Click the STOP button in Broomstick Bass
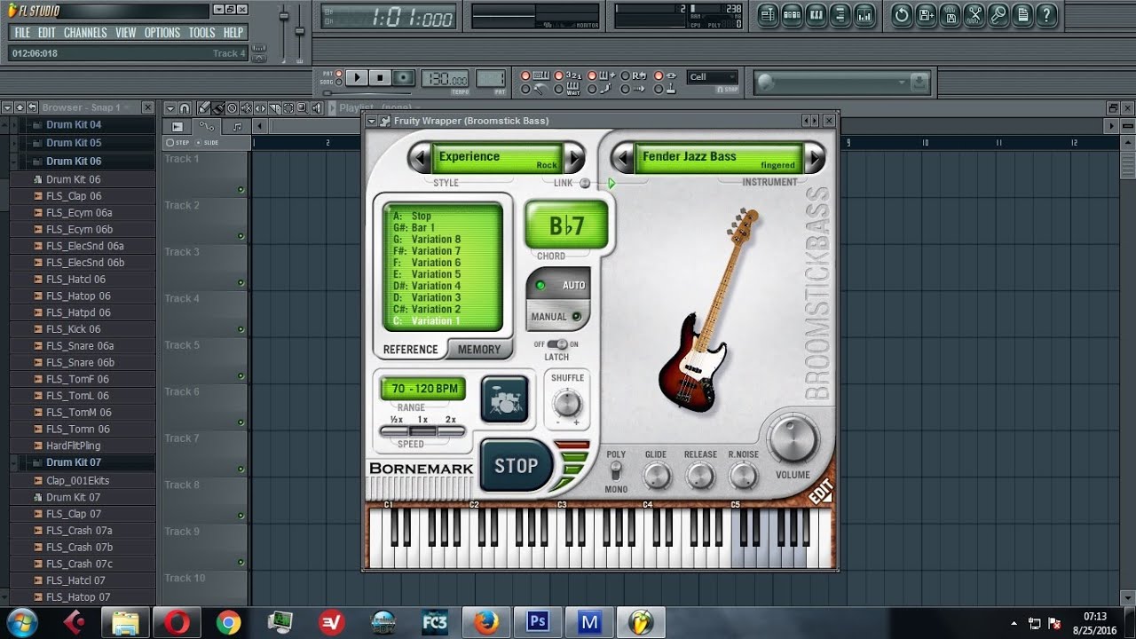 516,465
